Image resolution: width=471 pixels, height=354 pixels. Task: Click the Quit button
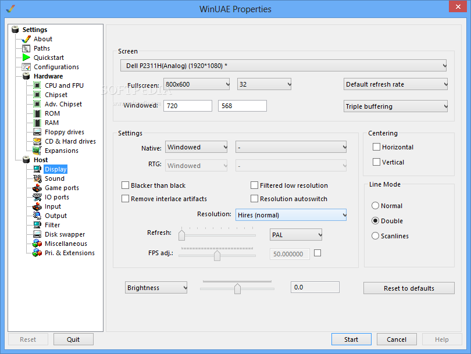(73, 339)
